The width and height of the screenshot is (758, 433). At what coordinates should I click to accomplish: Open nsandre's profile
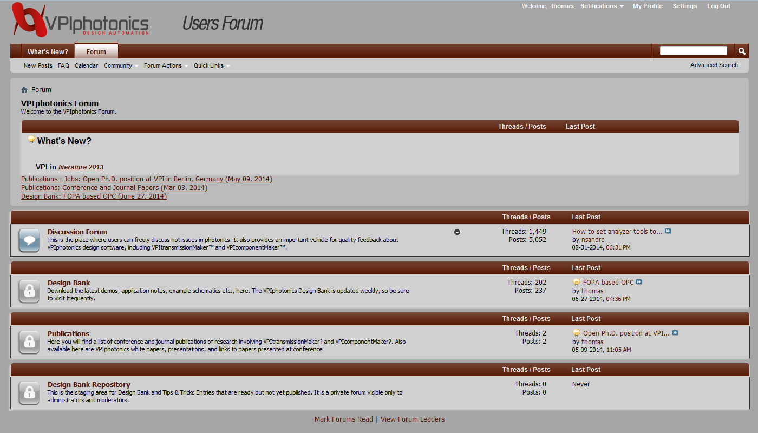[593, 240]
